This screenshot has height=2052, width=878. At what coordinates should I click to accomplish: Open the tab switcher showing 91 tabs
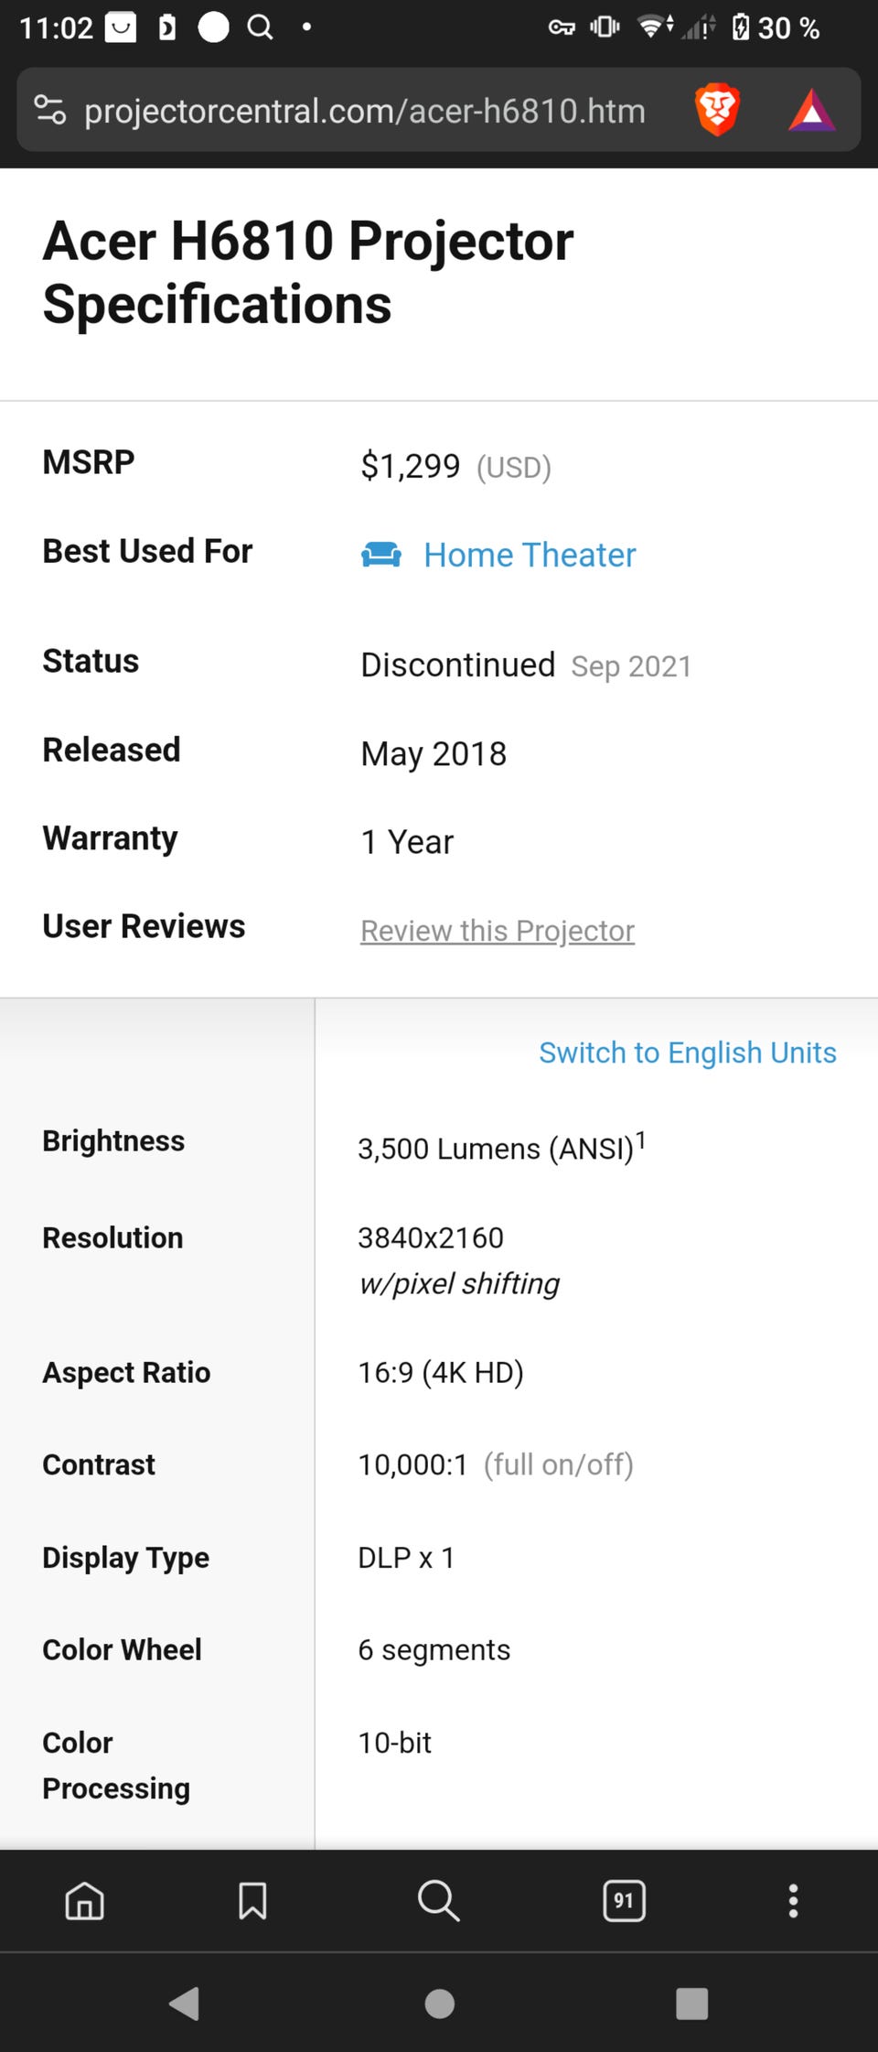point(625,1901)
